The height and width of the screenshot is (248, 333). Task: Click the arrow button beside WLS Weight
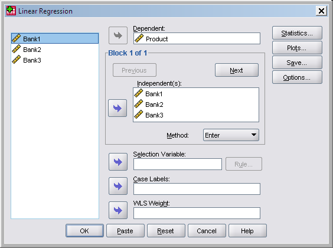pos(118,210)
